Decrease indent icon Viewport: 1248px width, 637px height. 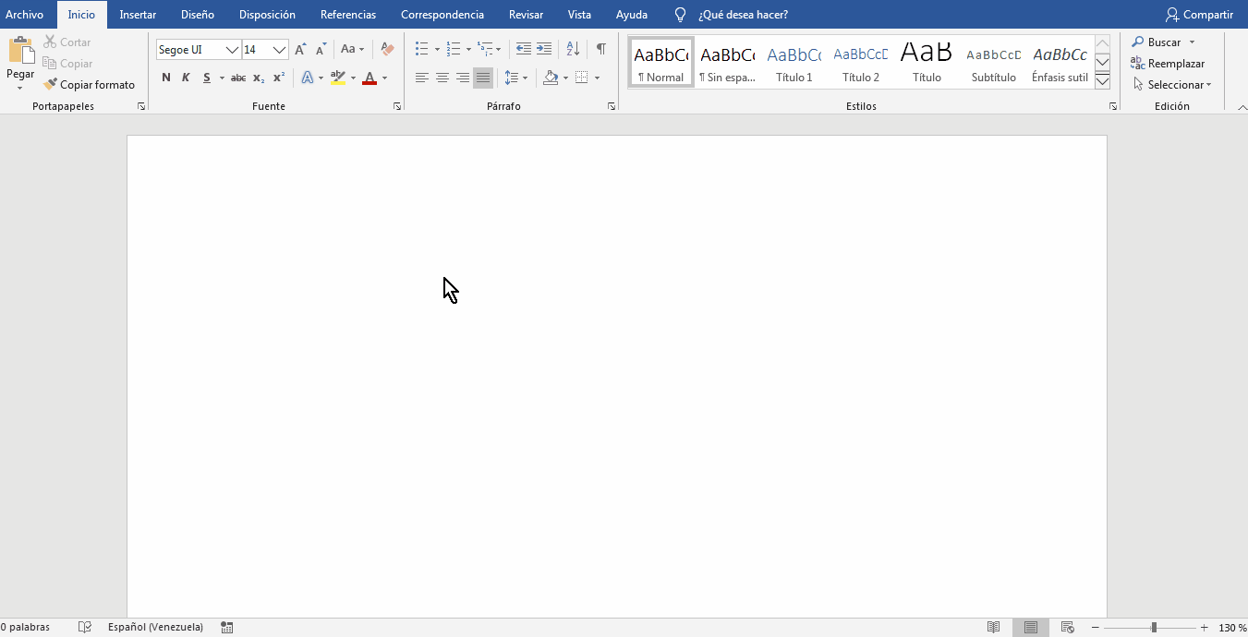[x=524, y=49]
